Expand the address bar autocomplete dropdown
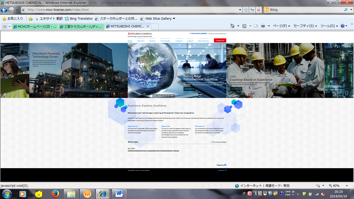Screen dimensions: 354x199 [x=240, y=10]
